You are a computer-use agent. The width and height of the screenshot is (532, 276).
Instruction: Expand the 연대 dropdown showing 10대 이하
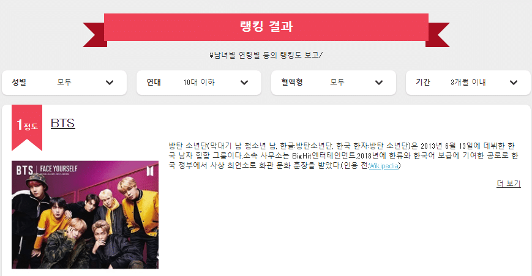[x=199, y=83]
